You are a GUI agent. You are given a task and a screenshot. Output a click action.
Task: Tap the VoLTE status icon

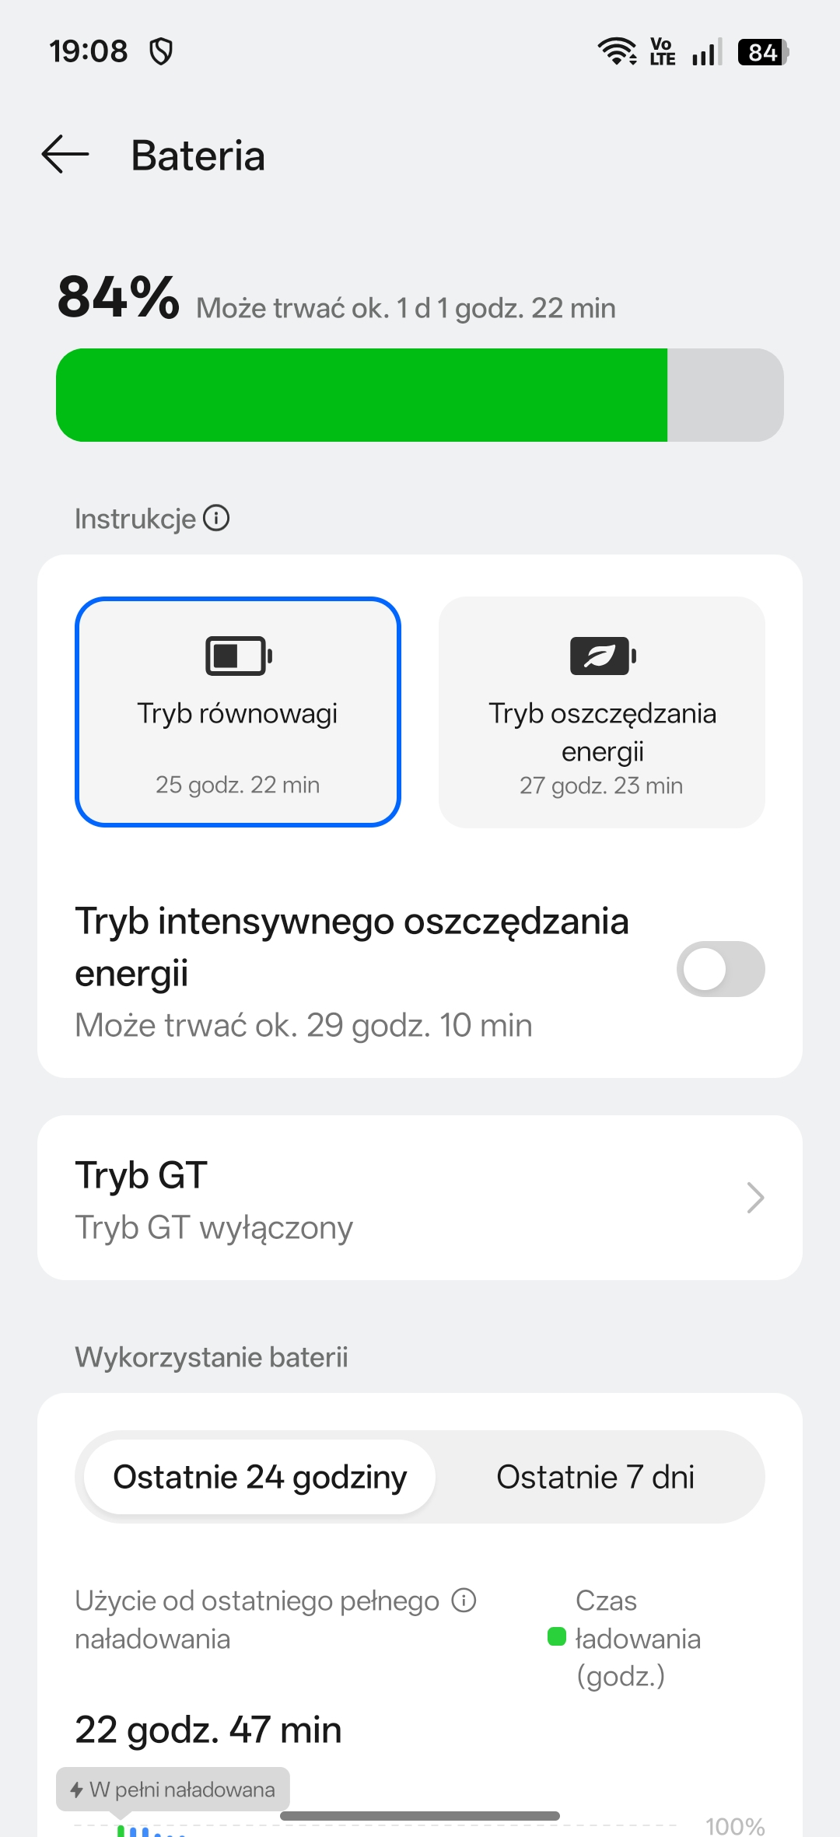coord(662,51)
